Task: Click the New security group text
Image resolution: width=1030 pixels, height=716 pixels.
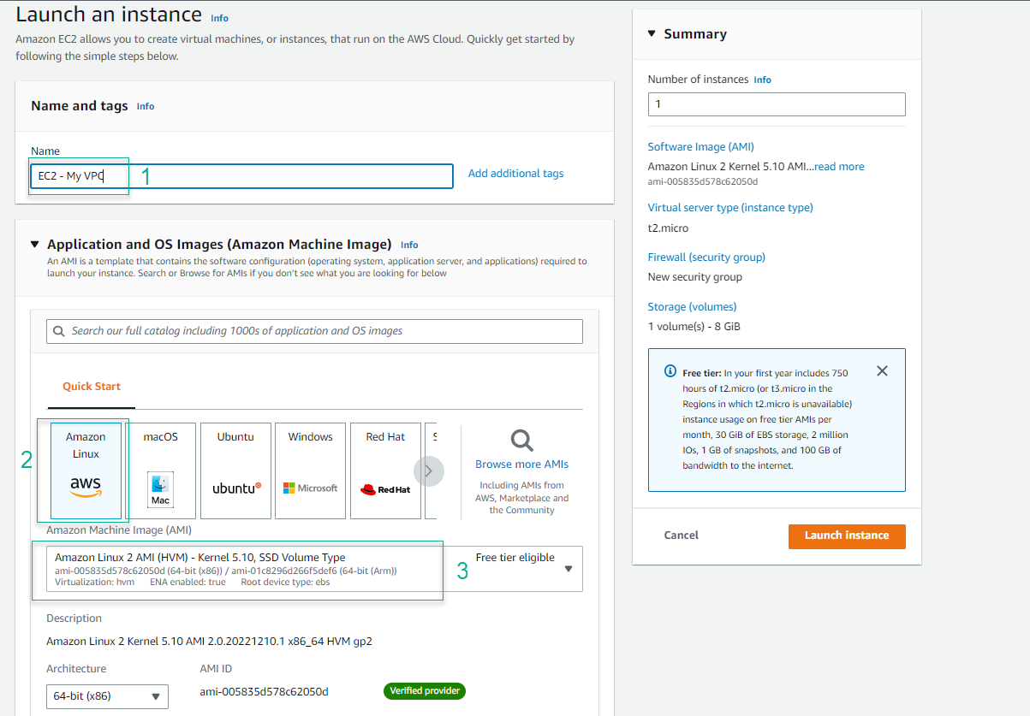Action: (695, 277)
